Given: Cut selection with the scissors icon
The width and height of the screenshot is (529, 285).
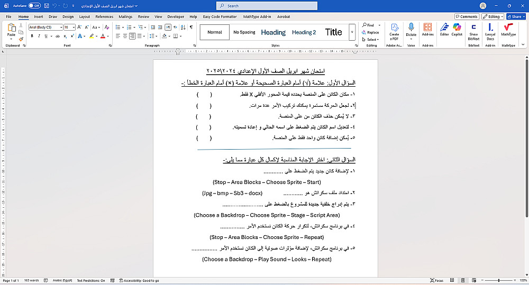Looking at the screenshot, I should pos(21,25).
